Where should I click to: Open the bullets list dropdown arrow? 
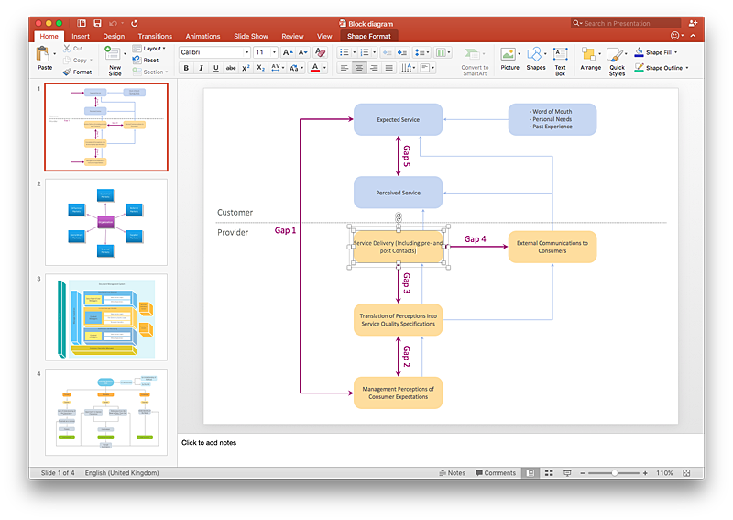tap(354, 52)
